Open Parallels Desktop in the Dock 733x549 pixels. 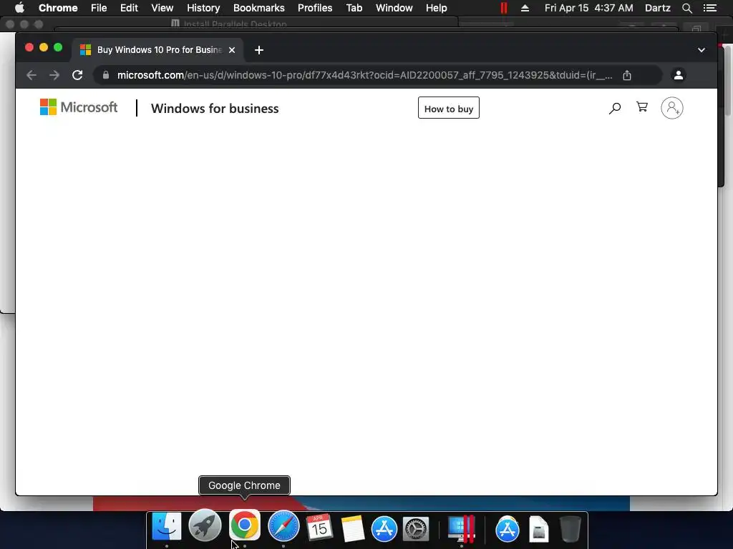[462, 528]
